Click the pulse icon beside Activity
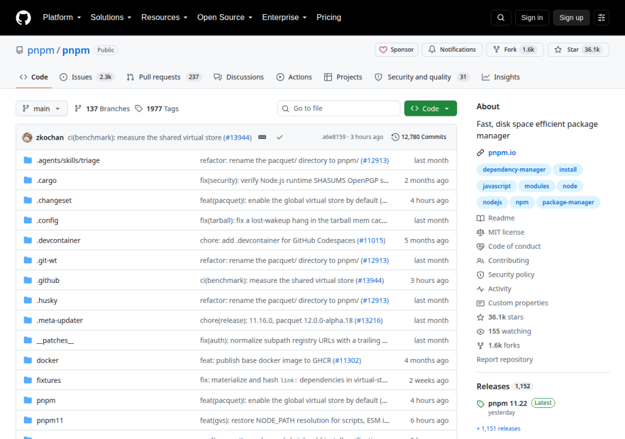Image resolution: width=625 pixels, height=439 pixels. (480, 289)
